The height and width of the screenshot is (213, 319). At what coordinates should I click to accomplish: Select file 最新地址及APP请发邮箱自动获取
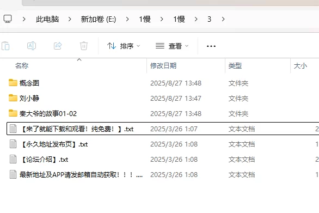click(81, 175)
